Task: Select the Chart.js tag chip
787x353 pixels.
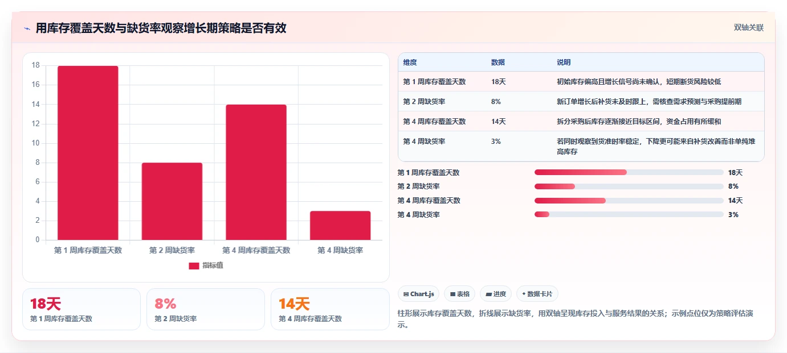Action: 418,294
